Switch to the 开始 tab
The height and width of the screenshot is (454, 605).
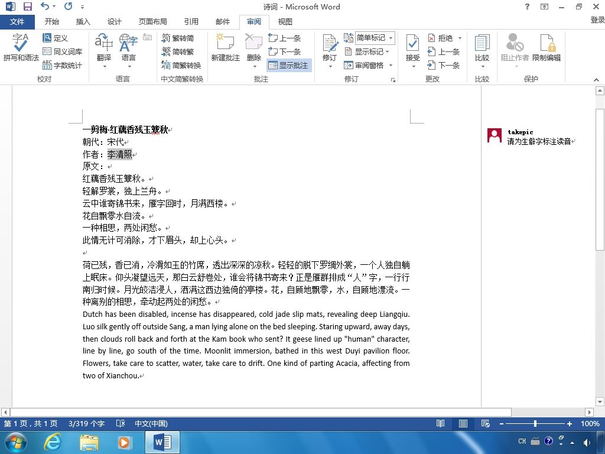point(52,22)
